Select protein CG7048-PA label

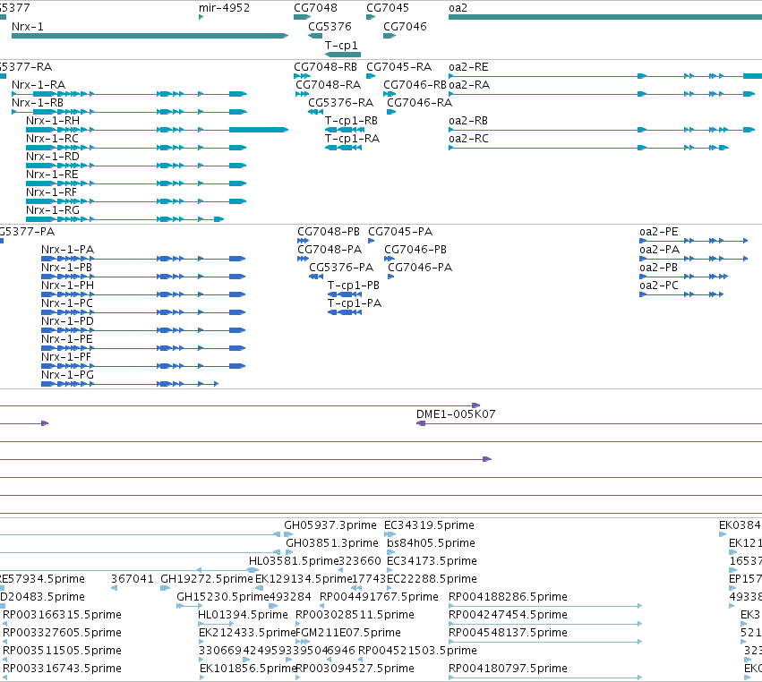point(330,250)
